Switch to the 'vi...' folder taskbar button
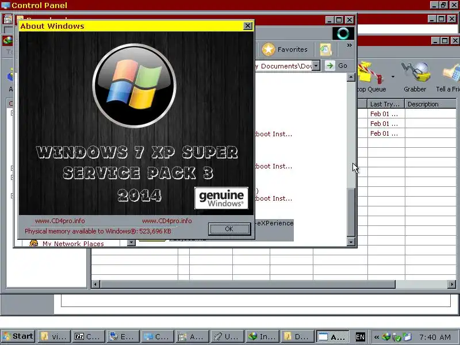This screenshot has width=460, height=345. (54, 336)
